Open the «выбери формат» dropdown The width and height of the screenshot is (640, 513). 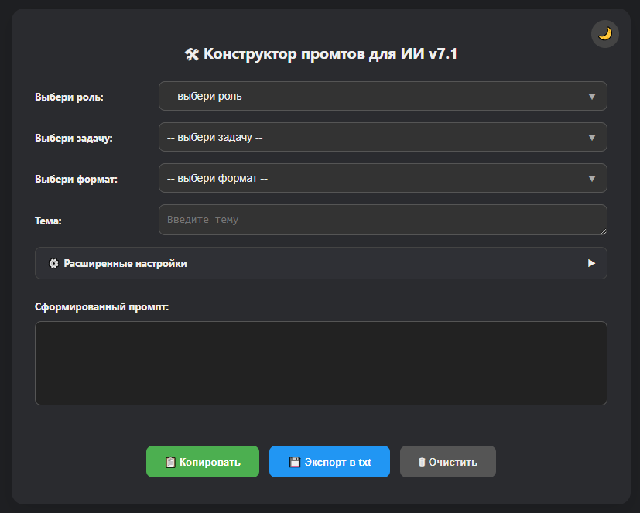point(371,179)
